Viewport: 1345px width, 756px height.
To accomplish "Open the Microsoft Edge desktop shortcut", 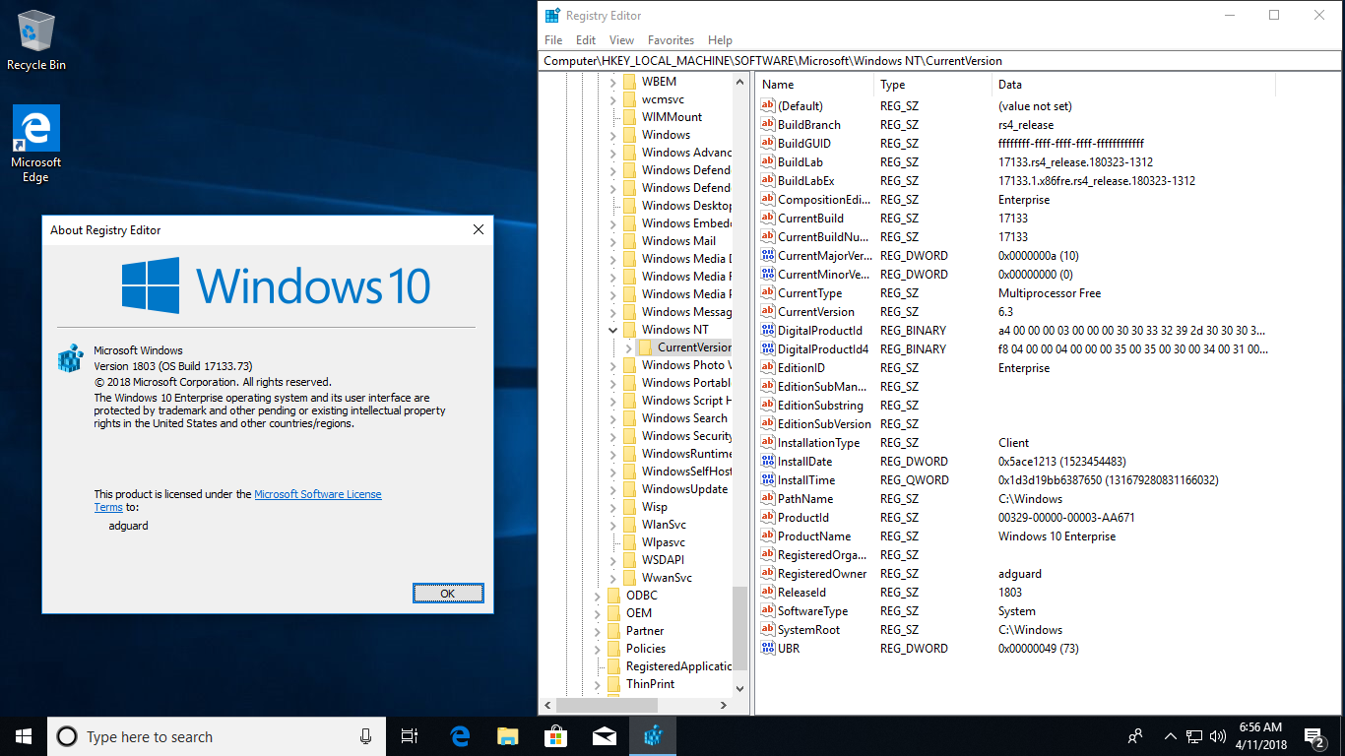I will [x=36, y=144].
